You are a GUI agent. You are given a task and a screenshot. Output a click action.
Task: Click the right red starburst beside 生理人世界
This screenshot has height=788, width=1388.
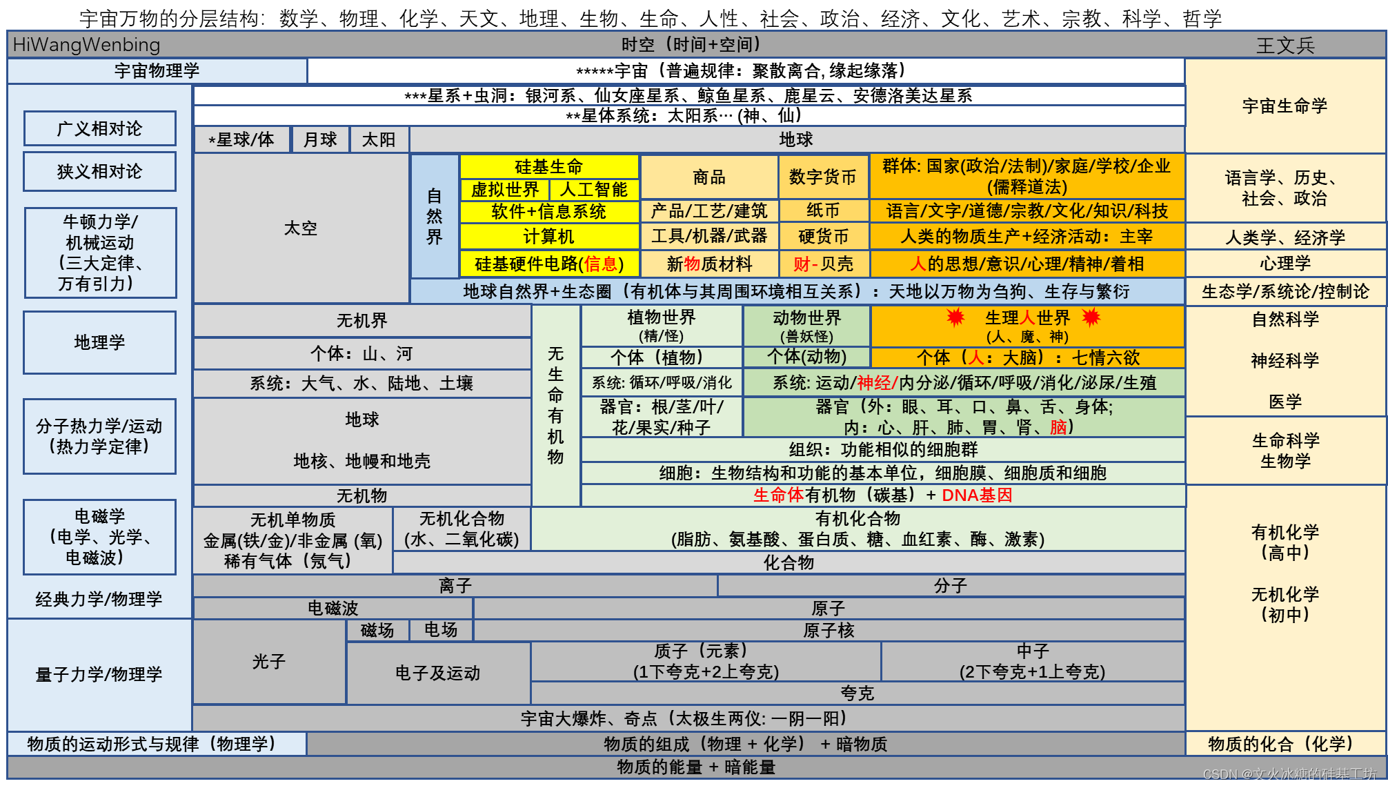point(1091,317)
